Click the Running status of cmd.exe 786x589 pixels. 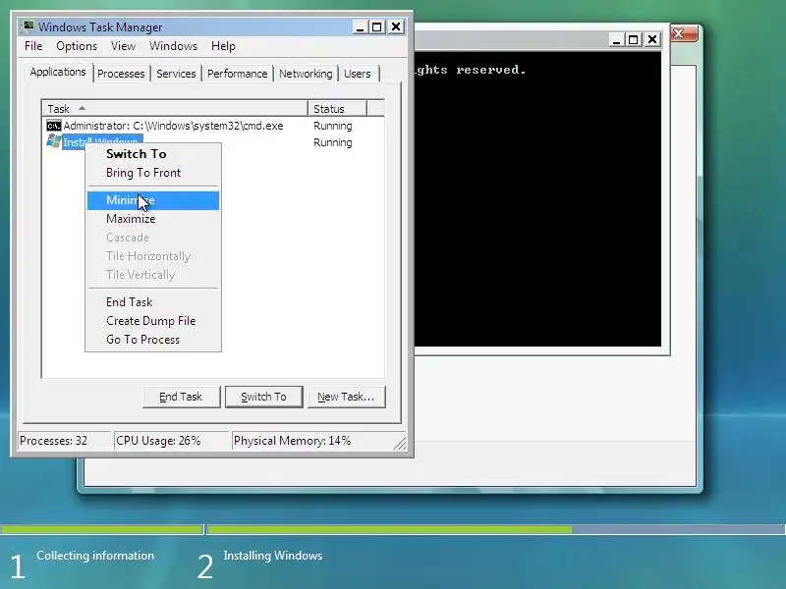333,126
